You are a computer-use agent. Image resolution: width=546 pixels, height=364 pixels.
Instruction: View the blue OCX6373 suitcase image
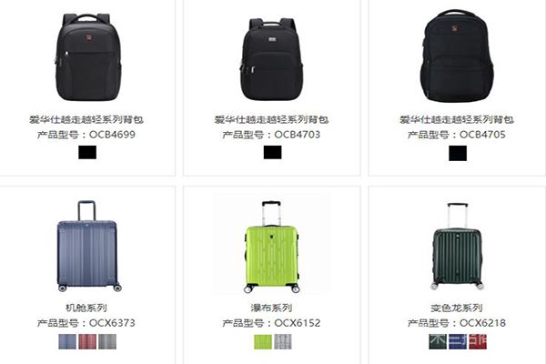(88, 246)
